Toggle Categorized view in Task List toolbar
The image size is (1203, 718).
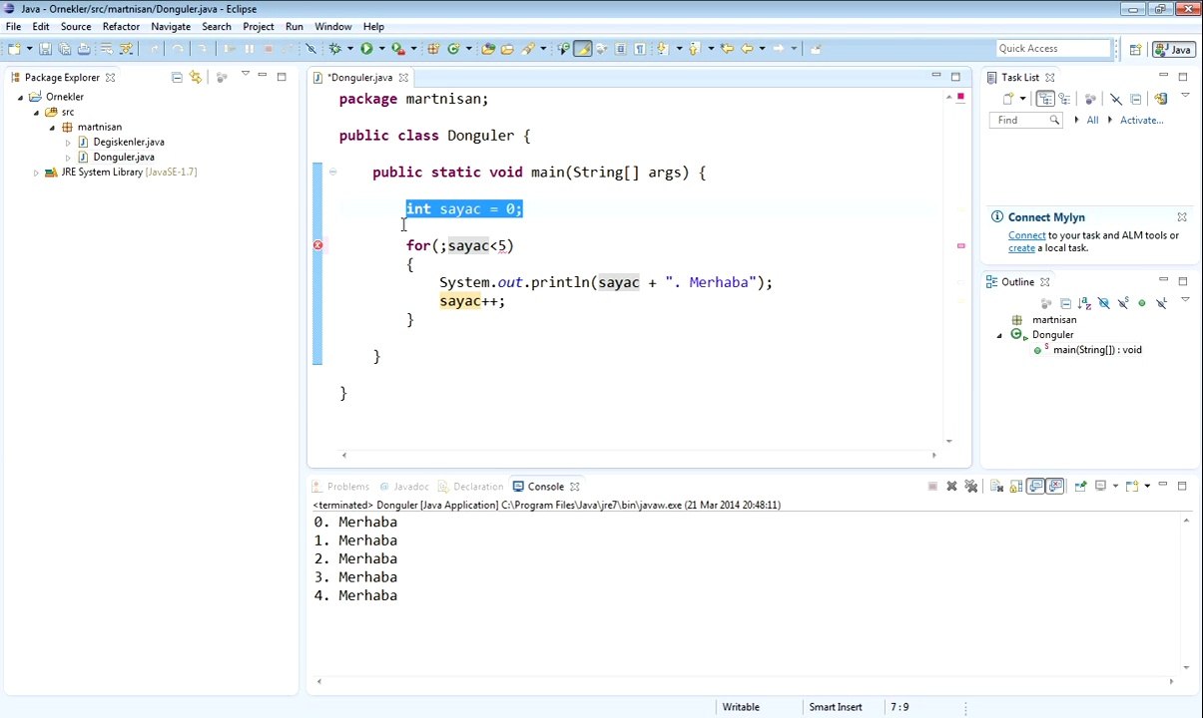tap(1045, 99)
